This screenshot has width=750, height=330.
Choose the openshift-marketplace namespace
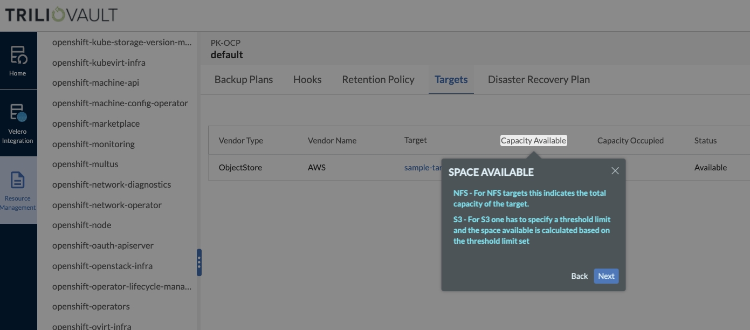point(96,124)
